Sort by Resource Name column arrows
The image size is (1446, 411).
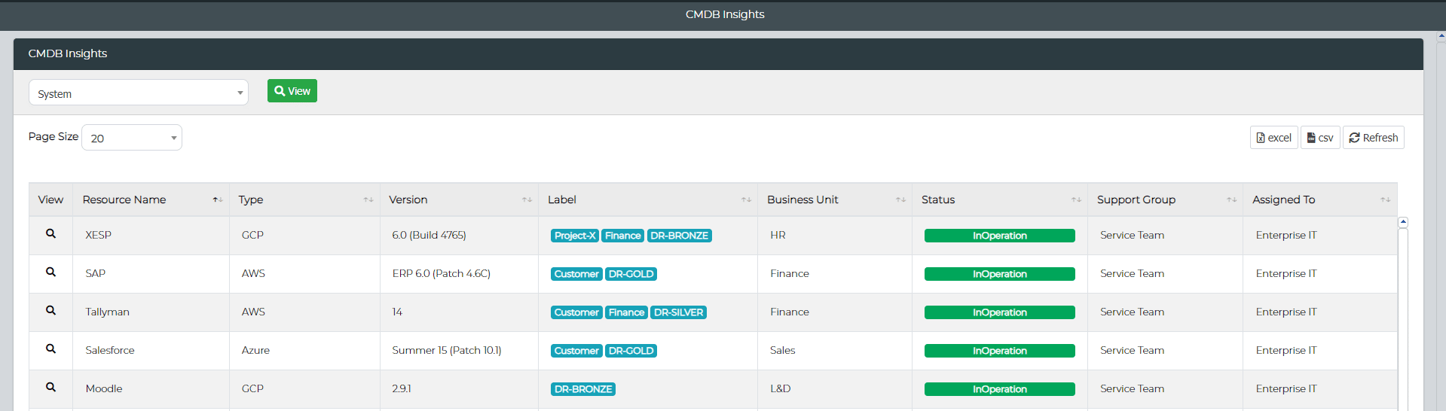(x=217, y=199)
